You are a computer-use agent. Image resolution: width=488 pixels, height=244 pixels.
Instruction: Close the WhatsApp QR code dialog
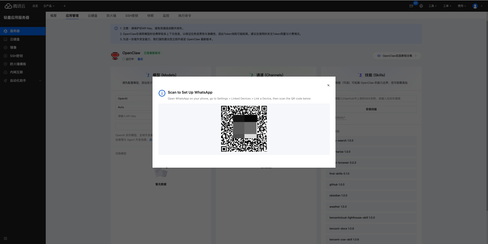coord(328,85)
